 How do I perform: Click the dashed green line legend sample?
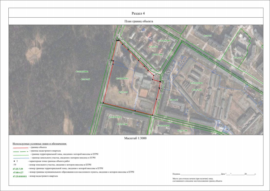click(x=21, y=151)
